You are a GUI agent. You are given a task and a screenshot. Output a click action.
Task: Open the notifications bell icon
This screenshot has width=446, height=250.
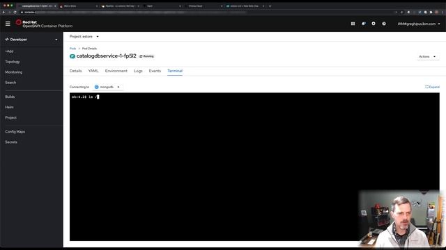click(364, 24)
